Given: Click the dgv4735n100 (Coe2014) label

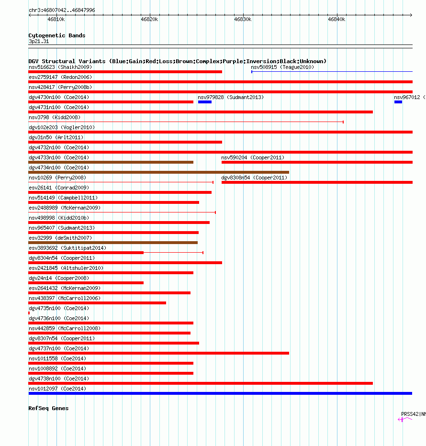Looking at the screenshot, I should click(x=59, y=308).
